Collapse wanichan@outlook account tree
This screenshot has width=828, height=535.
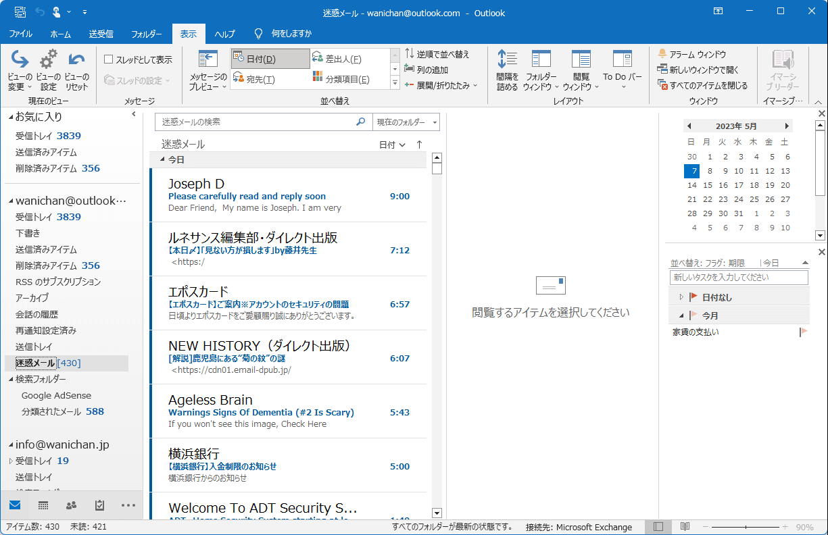11,201
